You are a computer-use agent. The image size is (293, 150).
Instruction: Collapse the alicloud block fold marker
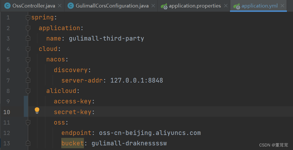pyautogui.click(x=28, y=91)
